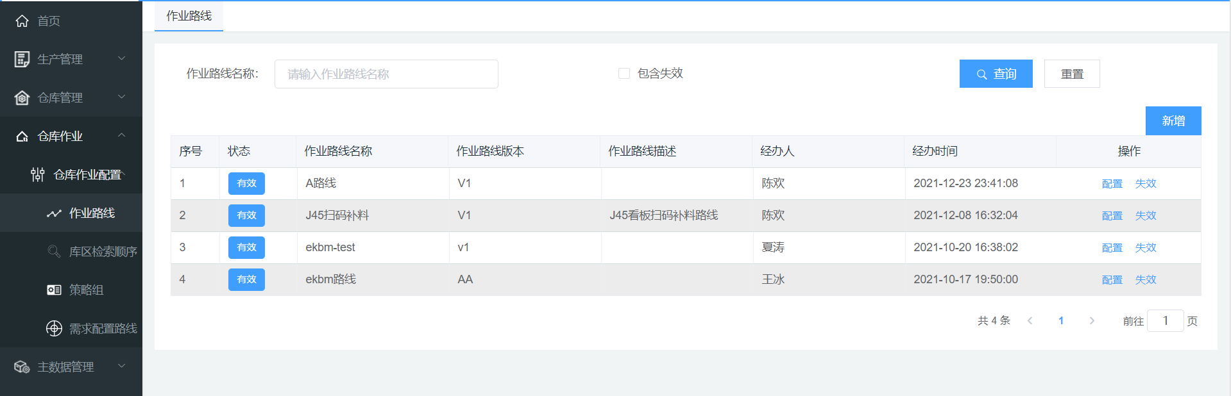This screenshot has height=396, width=1231.
Task: Click the 策略组 card icon
Action: [x=54, y=290]
